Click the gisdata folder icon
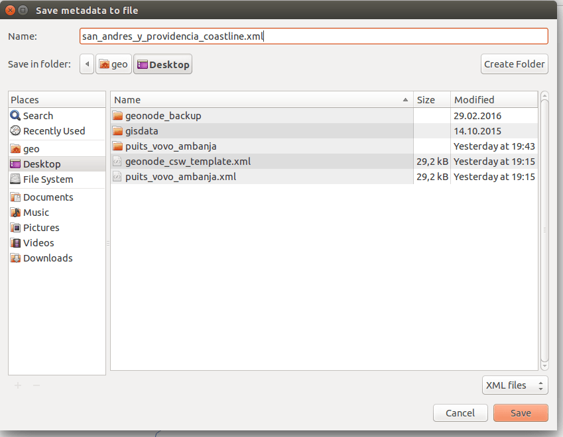The height and width of the screenshot is (437, 563). coord(118,131)
